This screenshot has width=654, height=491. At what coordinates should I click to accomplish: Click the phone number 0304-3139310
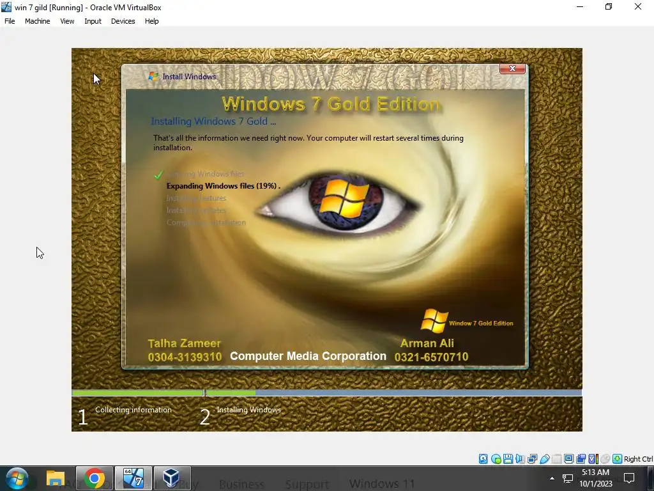coord(185,357)
